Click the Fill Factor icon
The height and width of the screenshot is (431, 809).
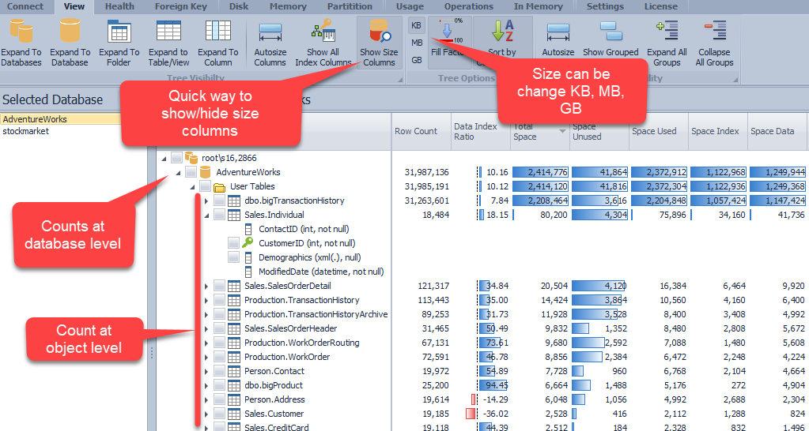(x=448, y=32)
